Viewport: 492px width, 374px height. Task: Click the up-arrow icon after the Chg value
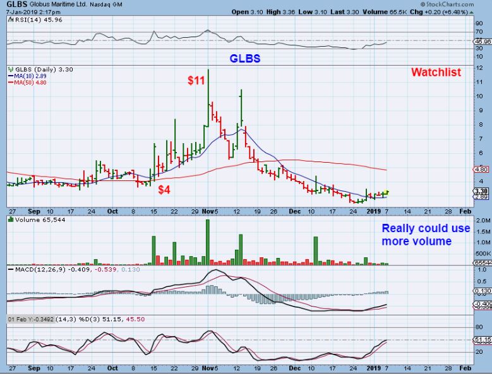[472, 12]
